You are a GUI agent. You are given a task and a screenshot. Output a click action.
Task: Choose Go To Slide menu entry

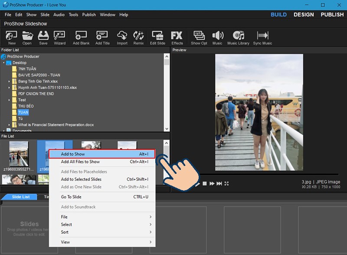click(x=102, y=197)
